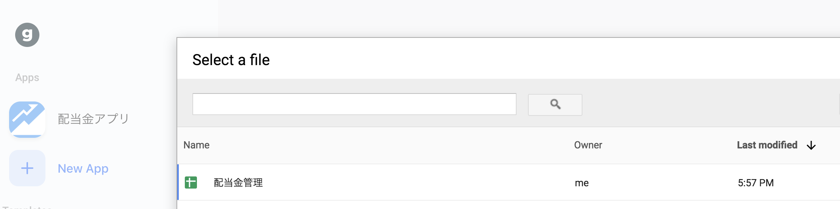The width and height of the screenshot is (840, 209).
Task: Click the plus icon for New App
Action: 27,168
